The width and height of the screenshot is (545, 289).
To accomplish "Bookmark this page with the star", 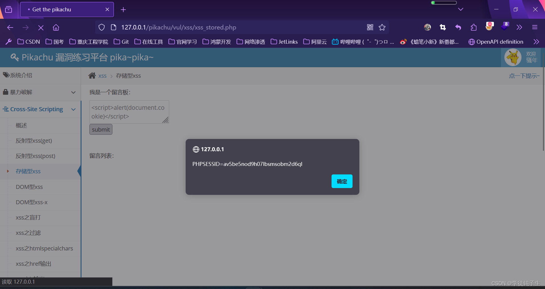I will pos(382,27).
